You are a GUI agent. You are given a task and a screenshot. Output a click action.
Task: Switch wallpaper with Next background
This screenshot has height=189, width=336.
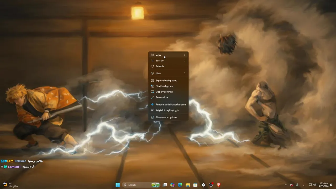pos(168,86)
